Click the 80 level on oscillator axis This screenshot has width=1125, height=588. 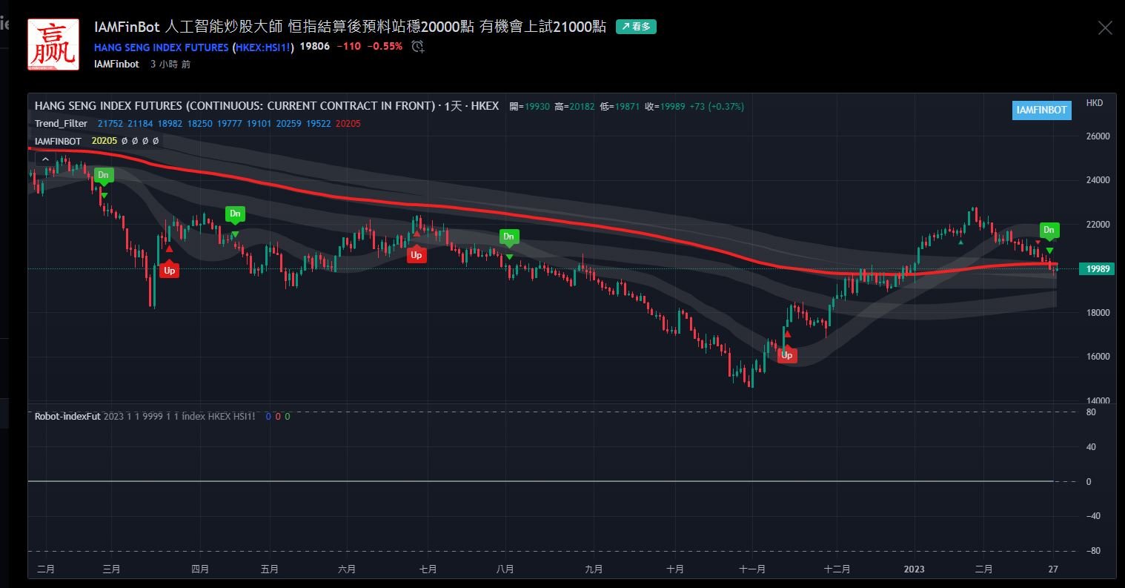1090,412
